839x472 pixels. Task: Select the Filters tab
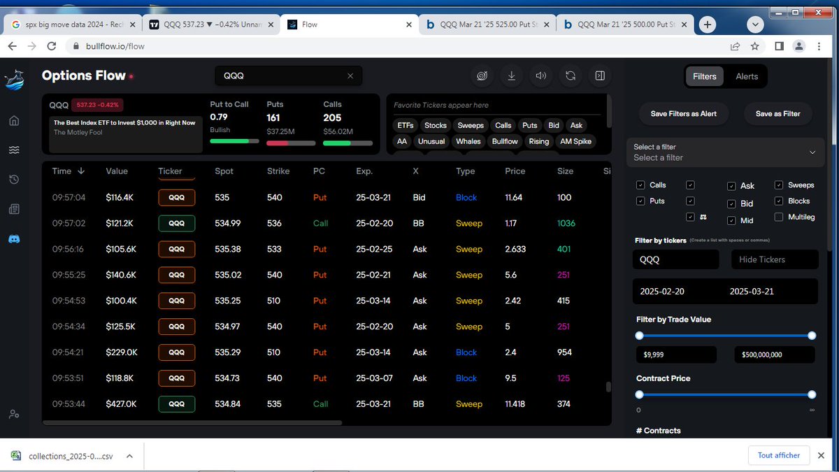pos(704,76)
